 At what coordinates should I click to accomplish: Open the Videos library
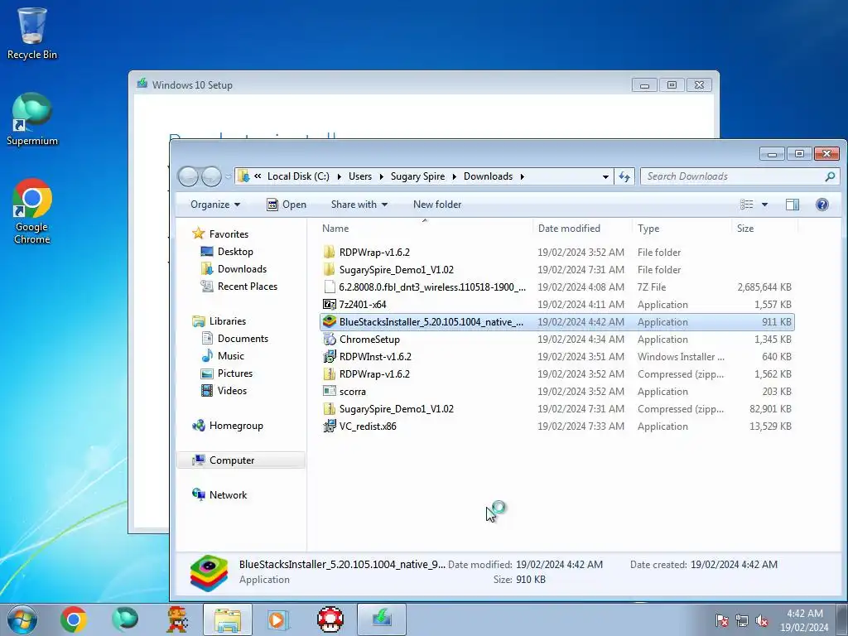point(232,391)
